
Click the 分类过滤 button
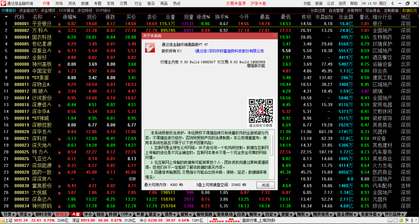pyautogui.click(x=317, y=10)
